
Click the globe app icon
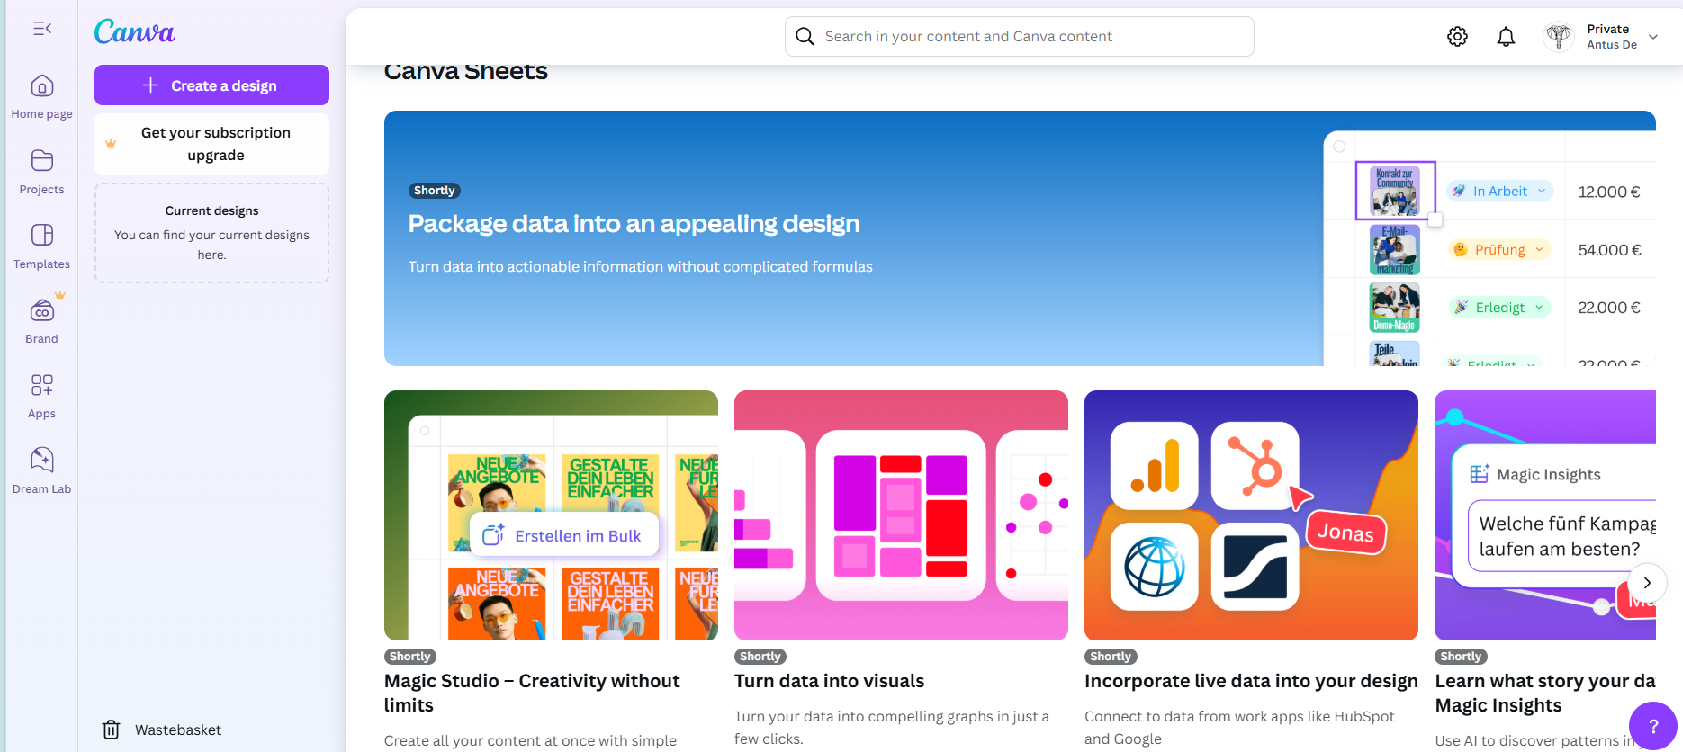click(1155, 567)
